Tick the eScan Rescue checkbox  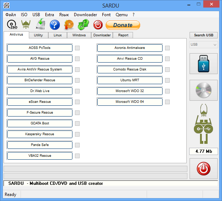point(77,102)
